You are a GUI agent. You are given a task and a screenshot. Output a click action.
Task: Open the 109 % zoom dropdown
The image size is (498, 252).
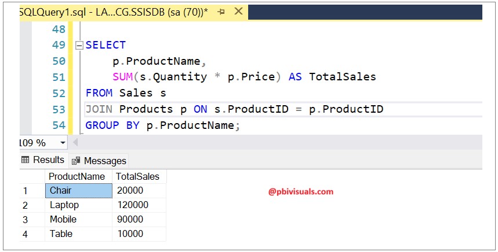(x=63, y=143)
